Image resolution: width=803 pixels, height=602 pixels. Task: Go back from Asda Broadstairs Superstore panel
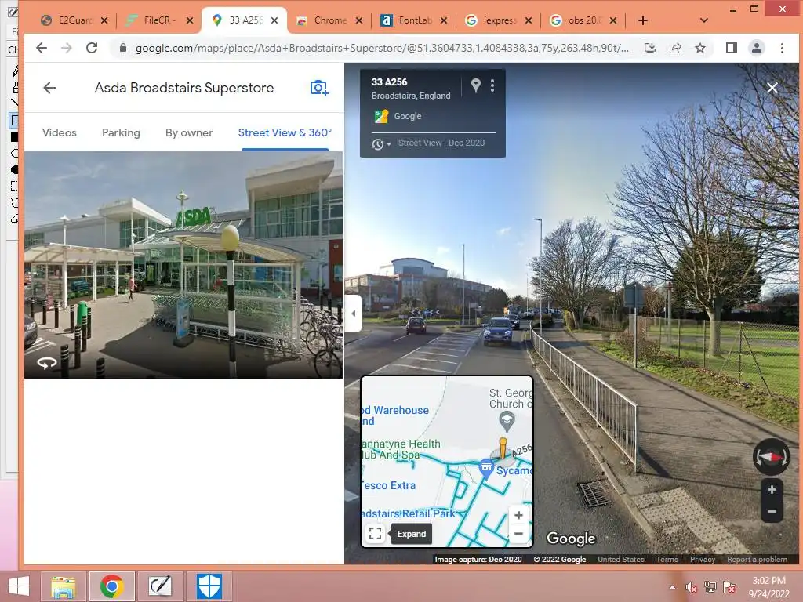tap(49, 88)
